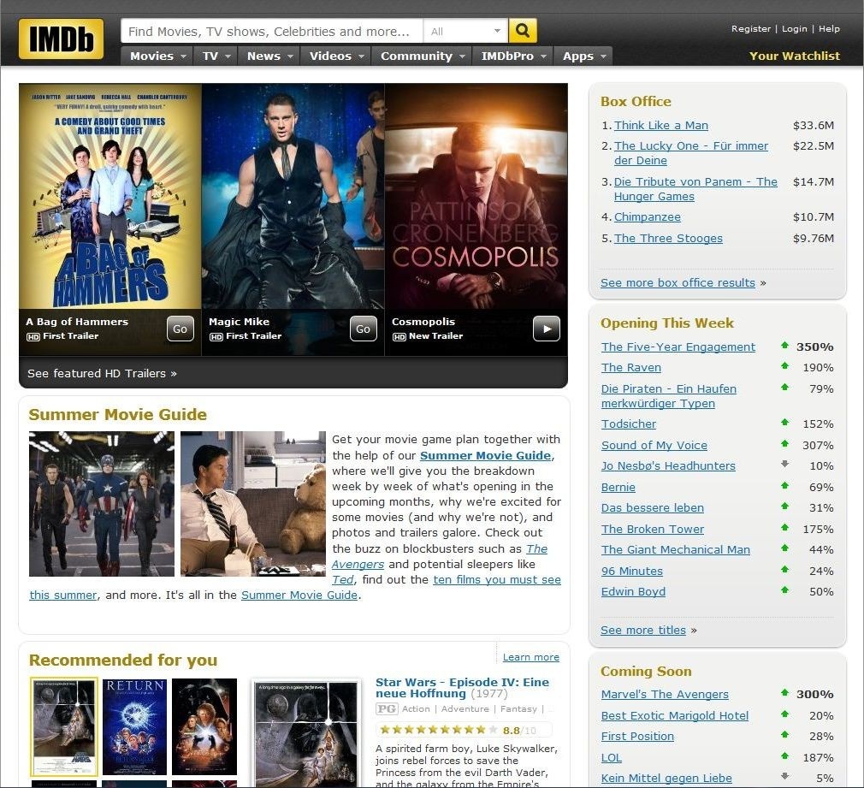Expand the Apps menu

[x=583, y=56]
